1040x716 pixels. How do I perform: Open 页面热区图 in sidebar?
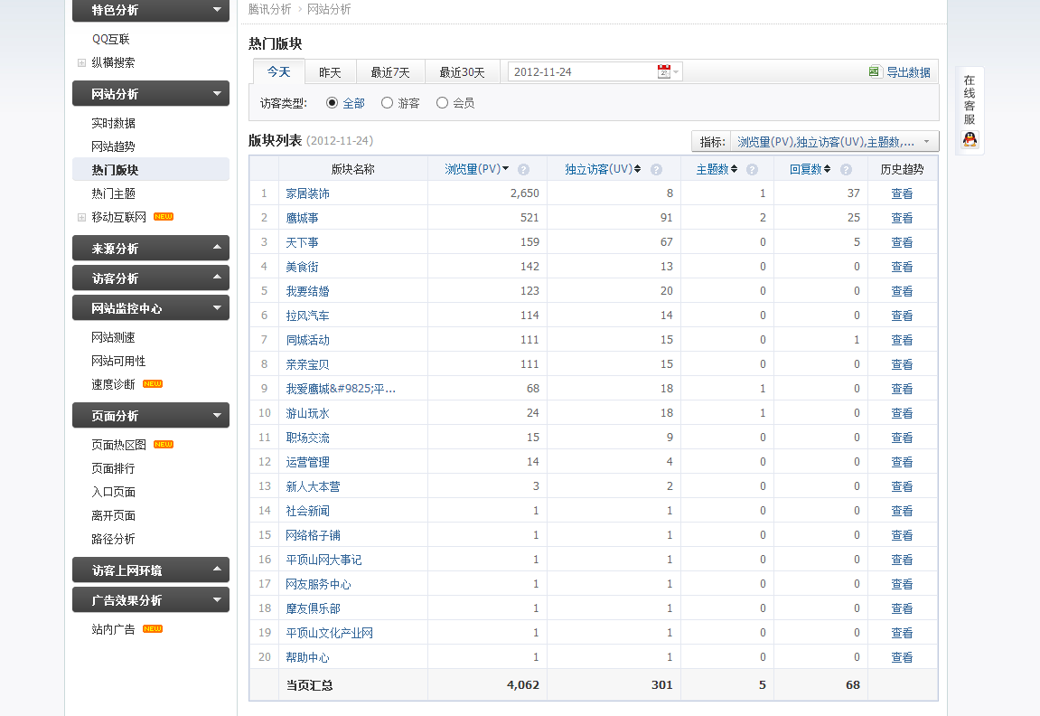[x=118, y=445]
